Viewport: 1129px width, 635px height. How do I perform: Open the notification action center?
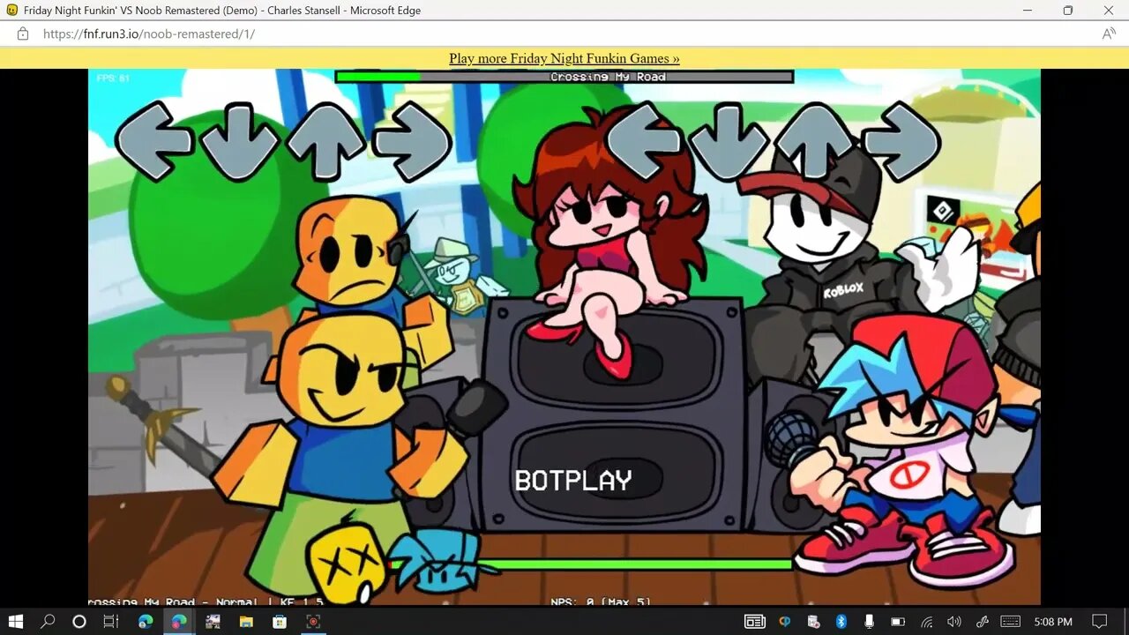pos(1099,621)
